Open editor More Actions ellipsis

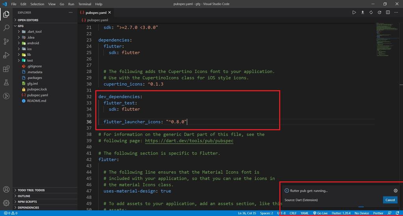pyautogui.click(x=396, y=12)
